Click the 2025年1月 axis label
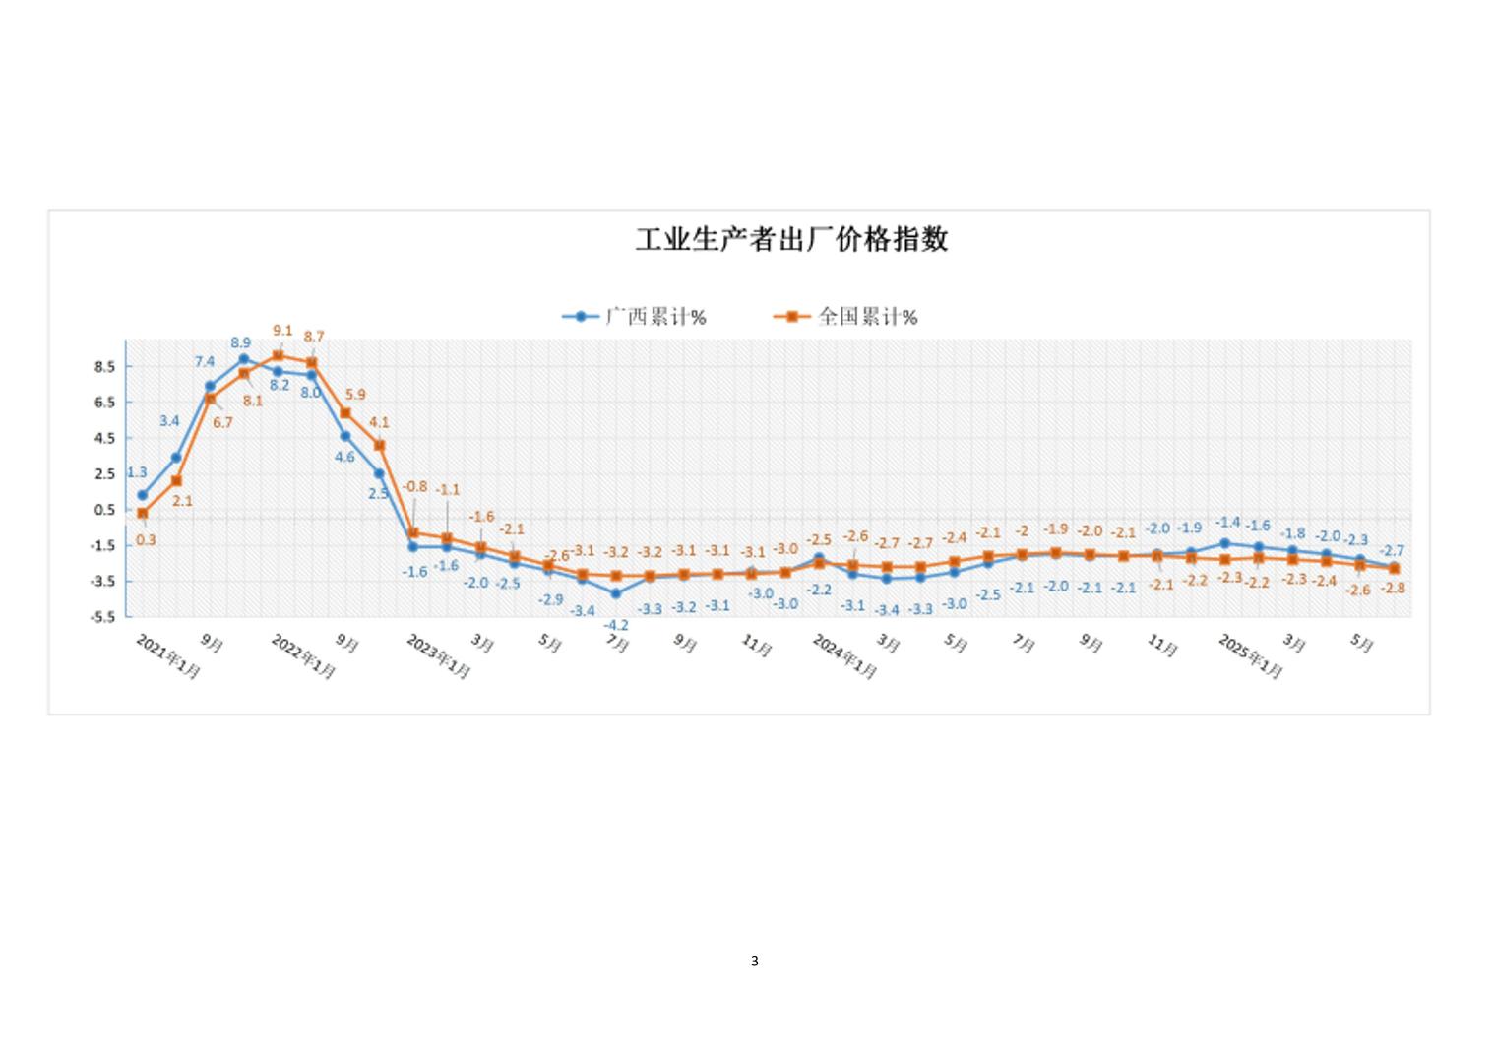 [x=1251, y=655]
